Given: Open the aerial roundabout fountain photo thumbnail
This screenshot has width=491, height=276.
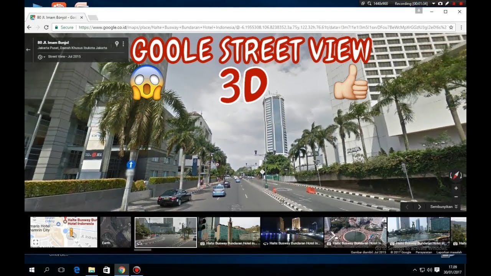Looking at the screenshot, I should pos(355,232).
